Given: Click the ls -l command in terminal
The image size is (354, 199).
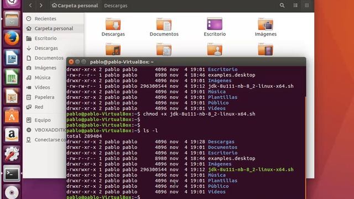Looking at the screenshot, I should pyautogui.click(x=150, y=130).
